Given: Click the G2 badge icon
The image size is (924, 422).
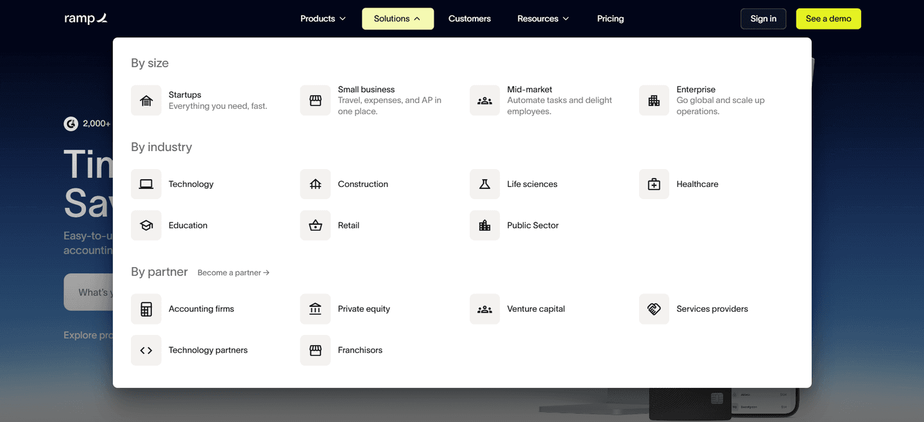Looking at the screenshot, I should tap(71, 124).
